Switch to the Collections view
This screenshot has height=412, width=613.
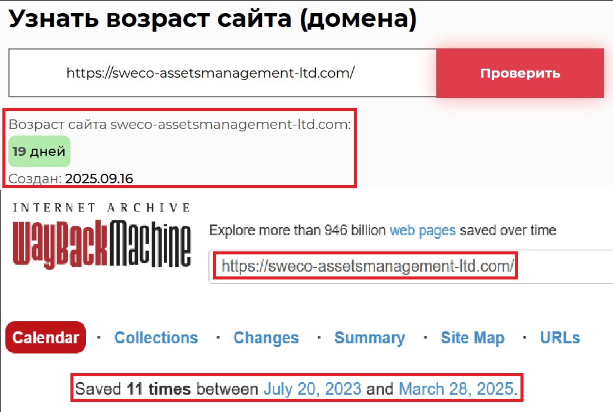[156, 337]
